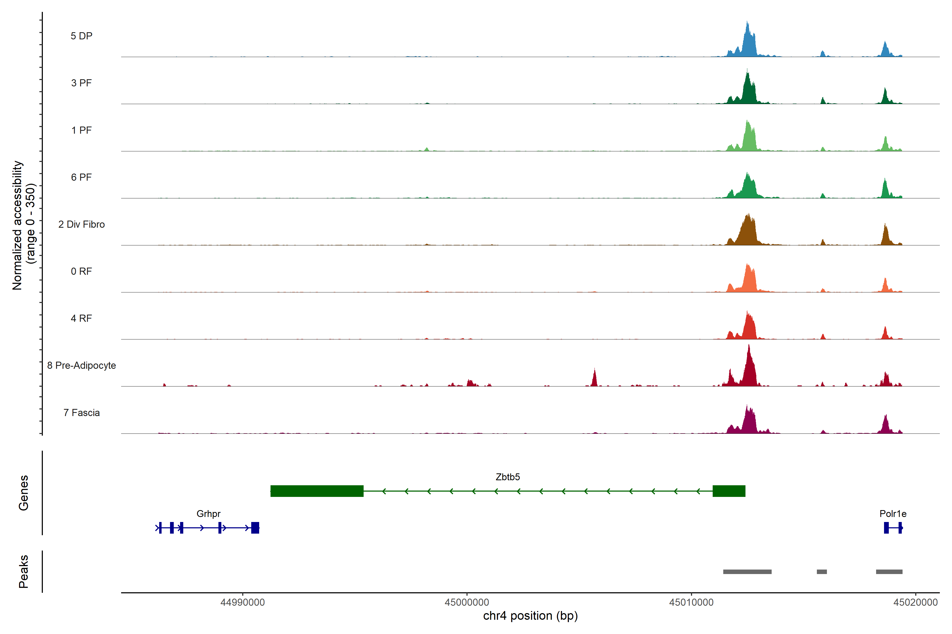Click the Grhpr gene label

pyautogui.click(x=208, y=514)
